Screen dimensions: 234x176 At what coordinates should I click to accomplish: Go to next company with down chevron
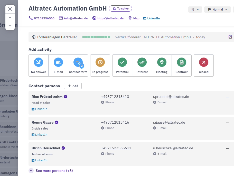[10, 26]
